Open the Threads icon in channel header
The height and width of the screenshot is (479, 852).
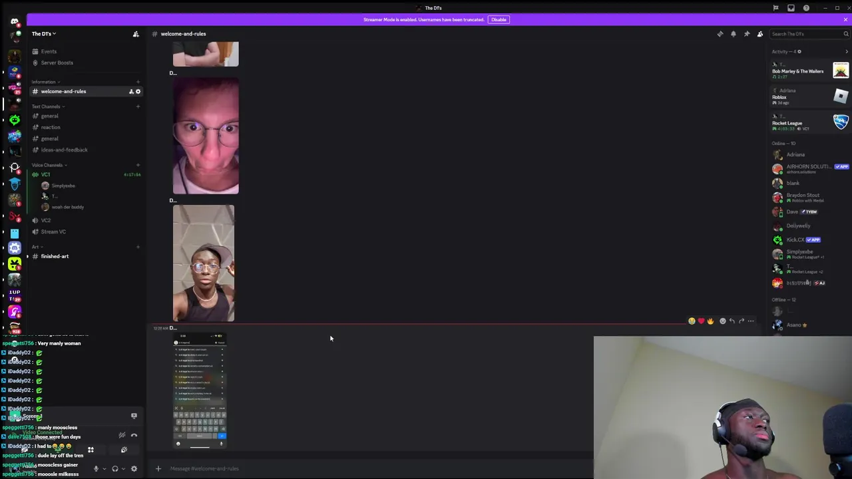point(720,34)
